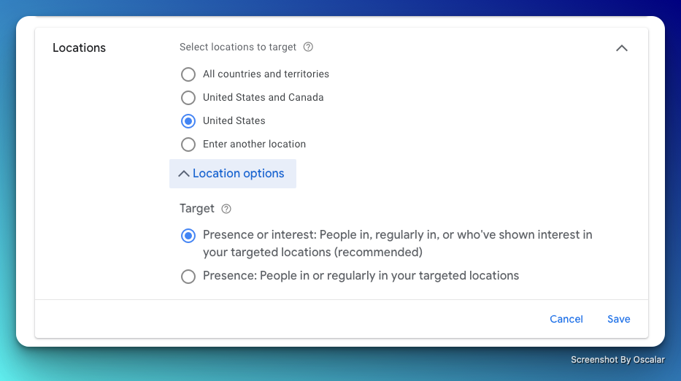
Task: Open the help icon next to Target
Action: (x=226, y=209)
